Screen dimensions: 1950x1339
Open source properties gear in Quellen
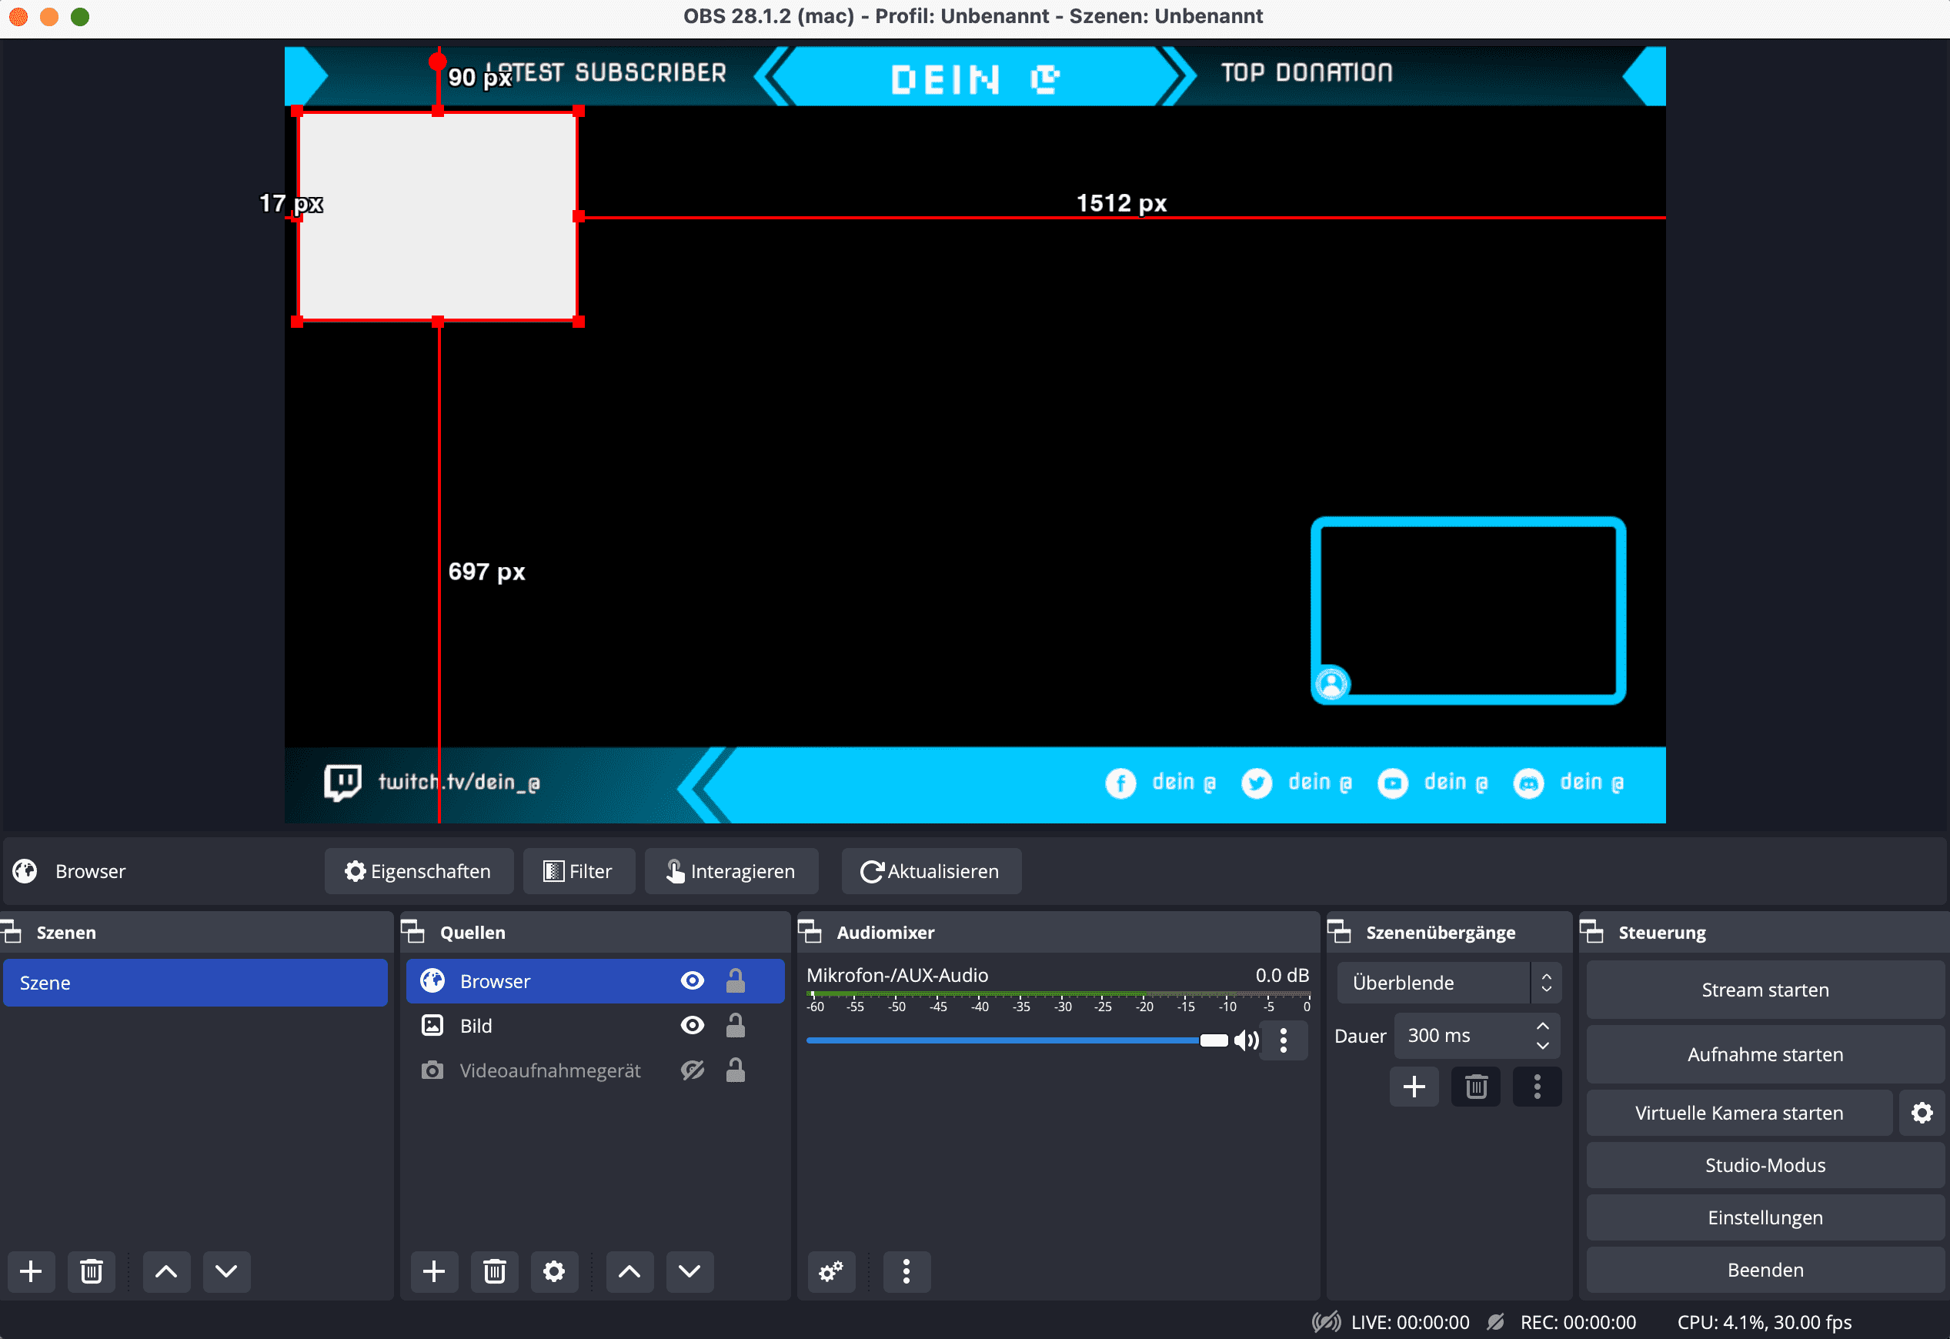554,1271
